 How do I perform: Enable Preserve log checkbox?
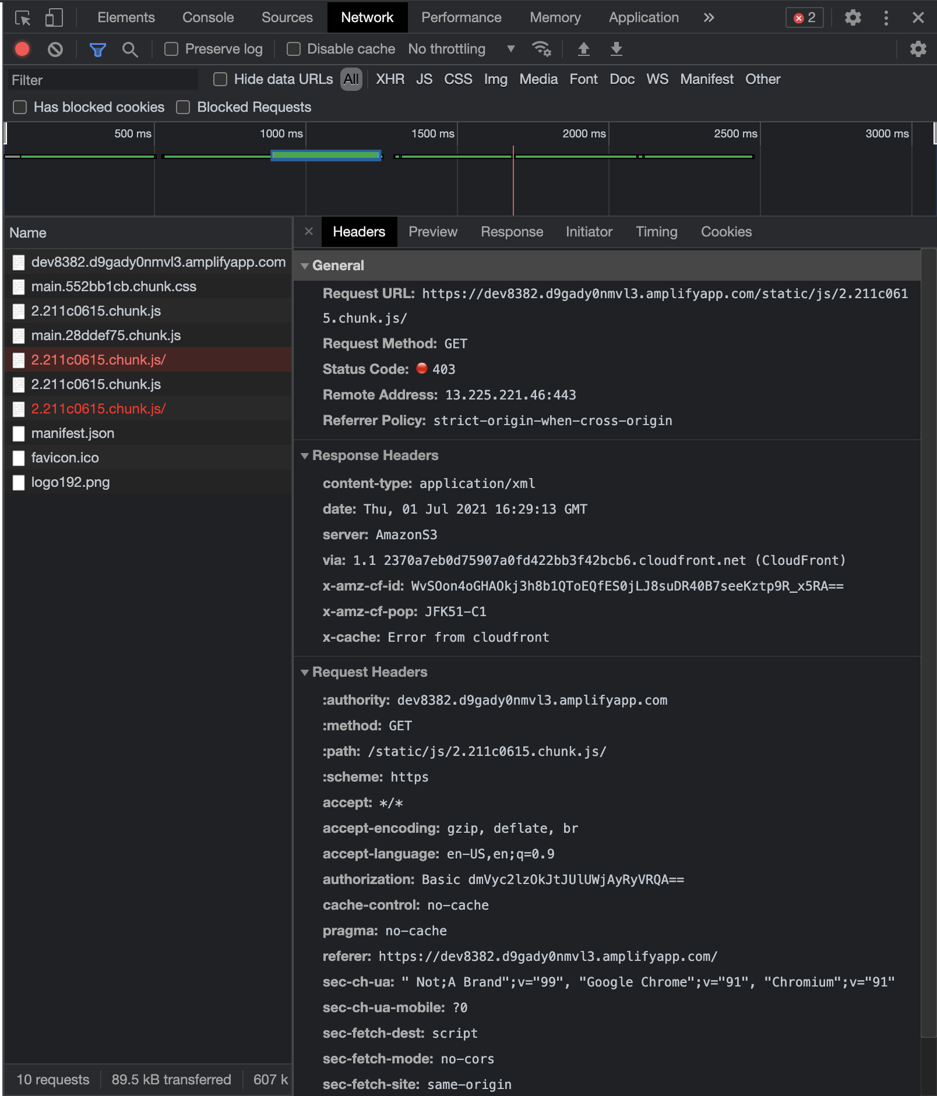pos(171,49)
